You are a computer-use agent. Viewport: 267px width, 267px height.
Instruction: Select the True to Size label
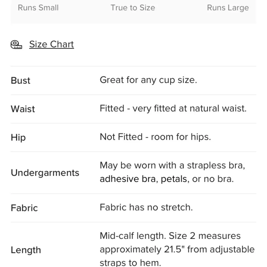click(133, 8)
